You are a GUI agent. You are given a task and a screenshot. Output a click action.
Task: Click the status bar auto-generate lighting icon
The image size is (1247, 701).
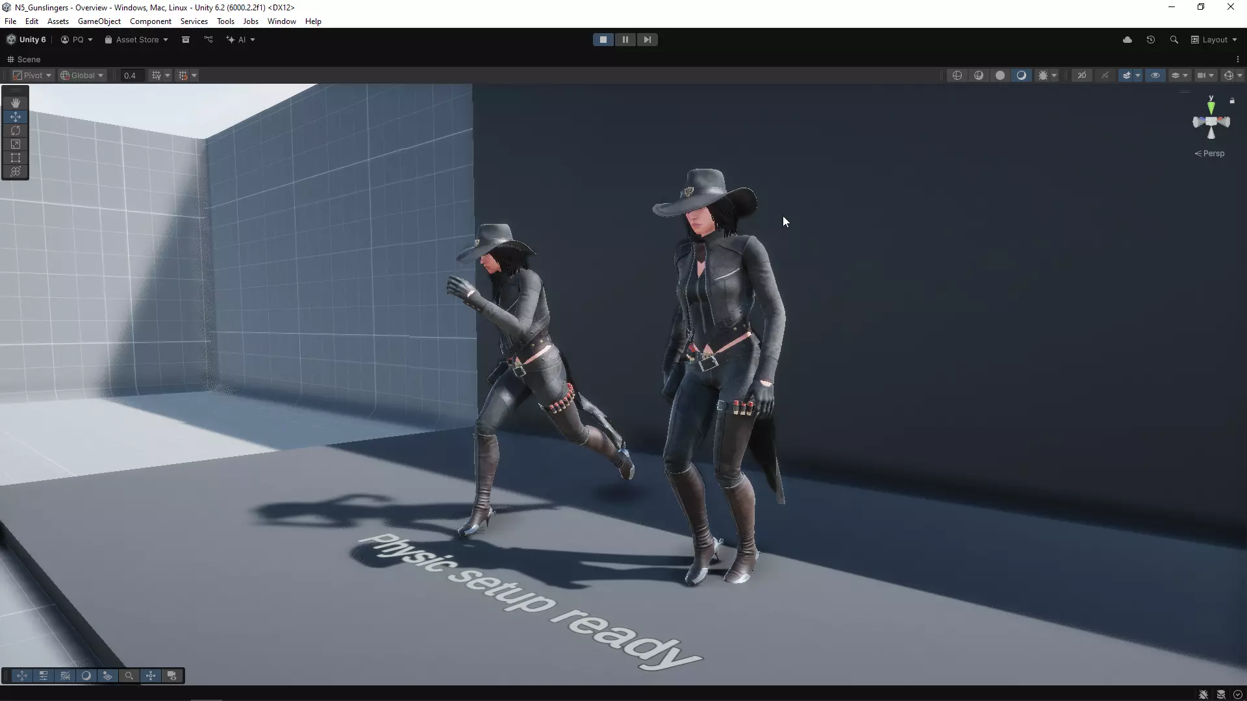coord(1221,695)
